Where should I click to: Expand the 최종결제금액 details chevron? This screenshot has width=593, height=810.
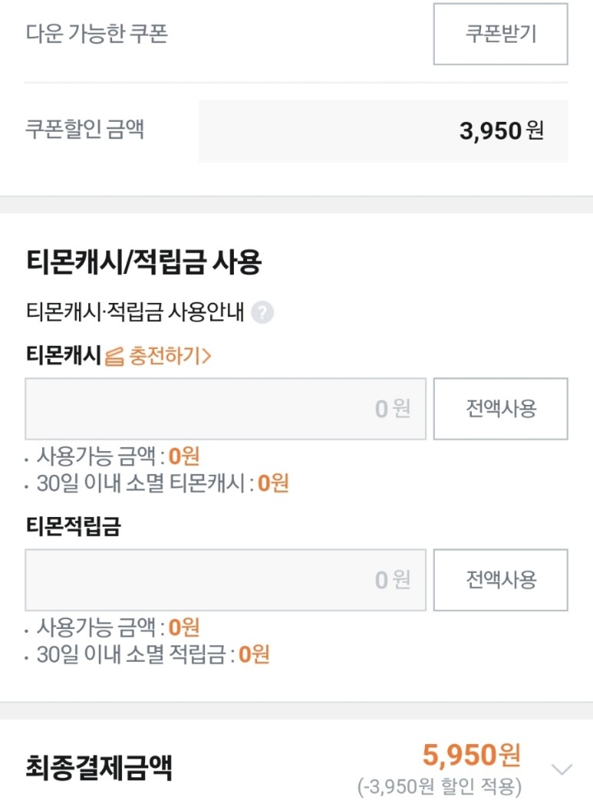pyautogui.click(x=562, y=769)
